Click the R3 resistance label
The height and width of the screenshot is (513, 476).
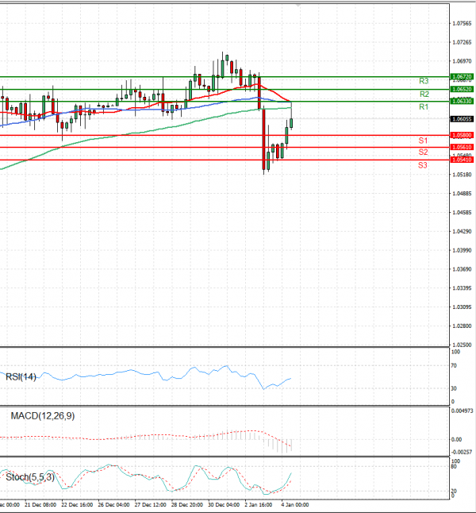point(424,81)
